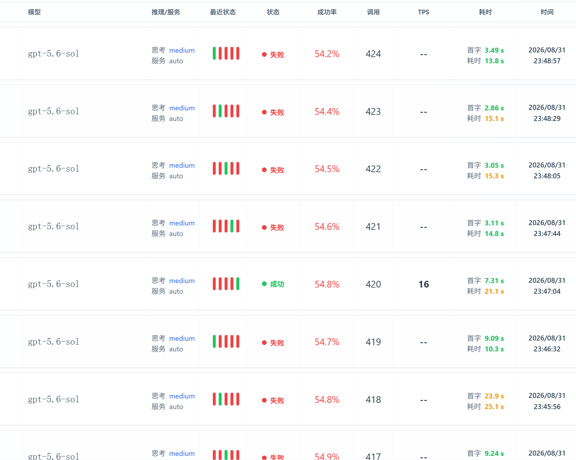
Task: Click the recent status bars for call 424
Action: pos(226,53)
